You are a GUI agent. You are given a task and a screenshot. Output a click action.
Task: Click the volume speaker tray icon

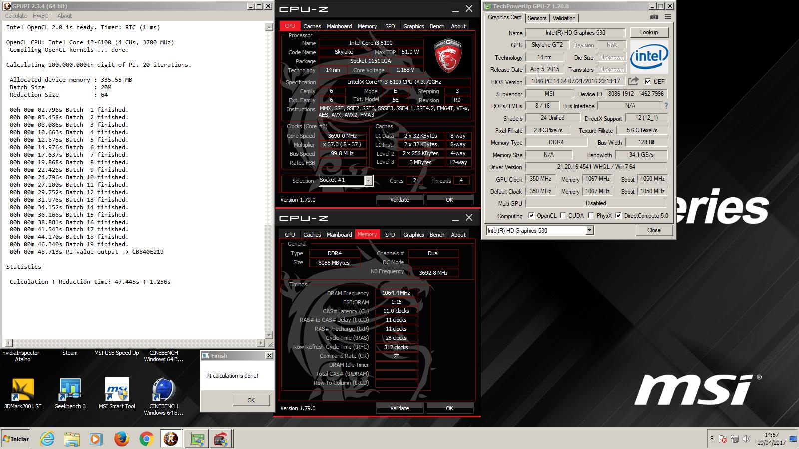(746, 439)
